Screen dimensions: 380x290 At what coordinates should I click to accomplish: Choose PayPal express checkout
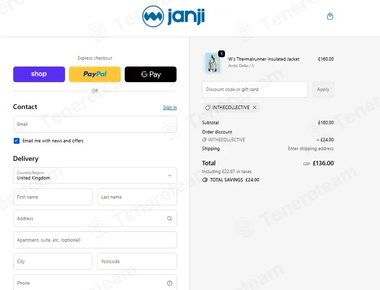click(95, 74)
